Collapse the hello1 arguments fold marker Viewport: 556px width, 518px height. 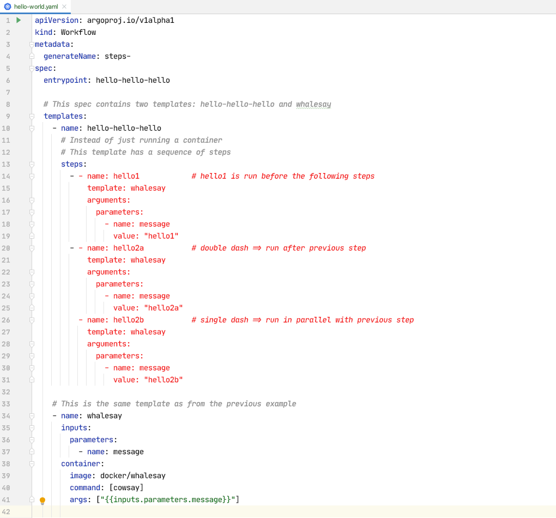[x=31, y=200]
